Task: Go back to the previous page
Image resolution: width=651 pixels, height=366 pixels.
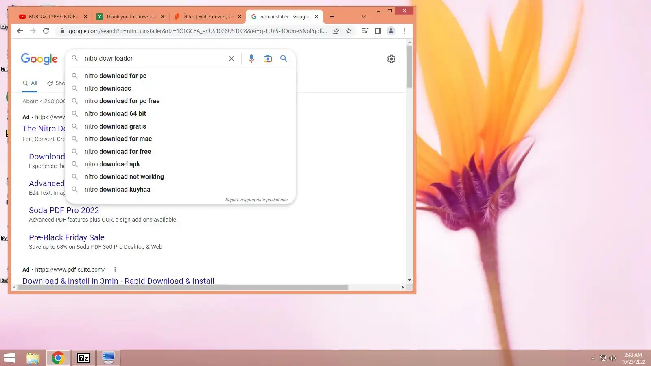Action: tap(20, 31)
